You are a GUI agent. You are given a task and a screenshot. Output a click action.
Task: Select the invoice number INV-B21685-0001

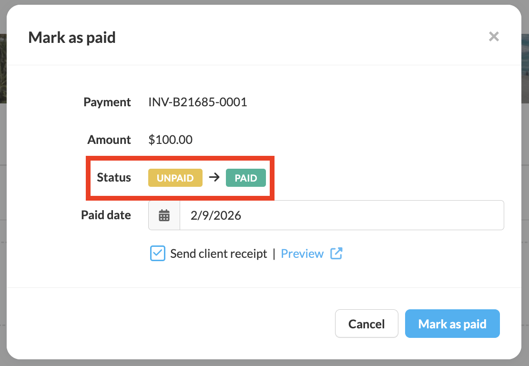tap(197, 102)
